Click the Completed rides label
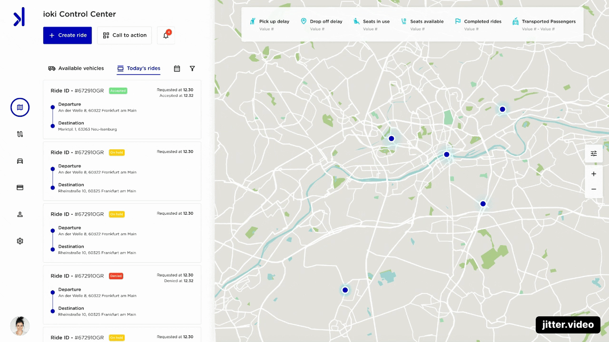609x342 pixels. point(482,21)
